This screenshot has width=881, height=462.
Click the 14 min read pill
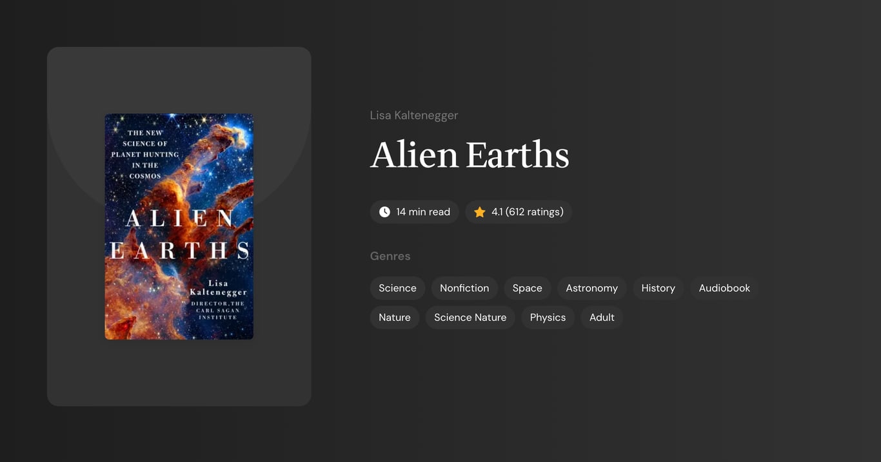[414, 211]
